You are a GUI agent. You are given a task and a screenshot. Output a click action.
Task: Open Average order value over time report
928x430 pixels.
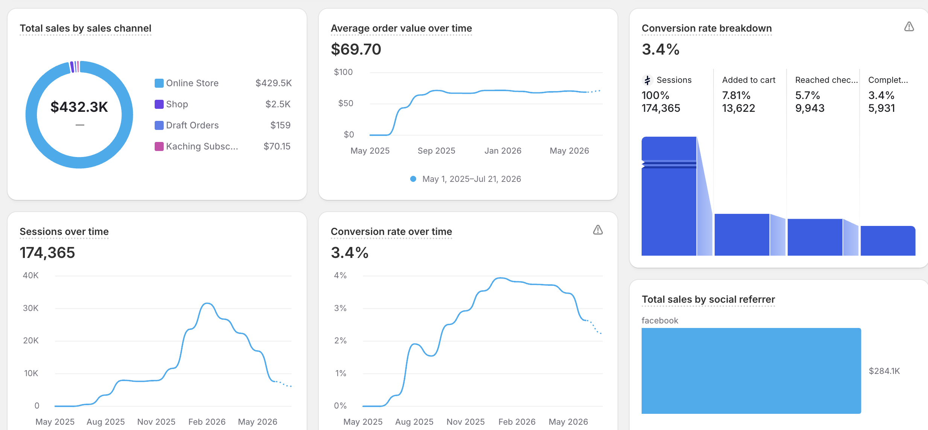[x=401, y=28]
